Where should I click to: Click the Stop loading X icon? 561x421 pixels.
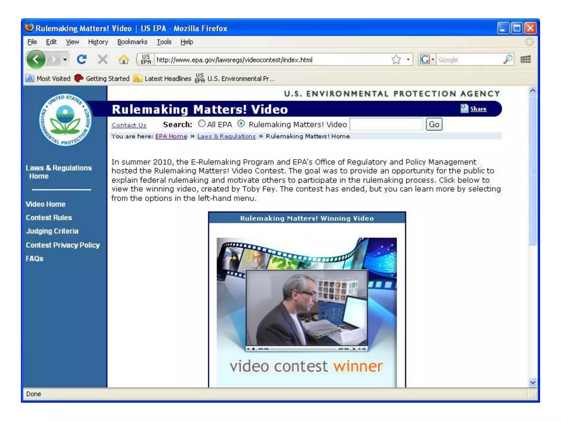point(102,59)
